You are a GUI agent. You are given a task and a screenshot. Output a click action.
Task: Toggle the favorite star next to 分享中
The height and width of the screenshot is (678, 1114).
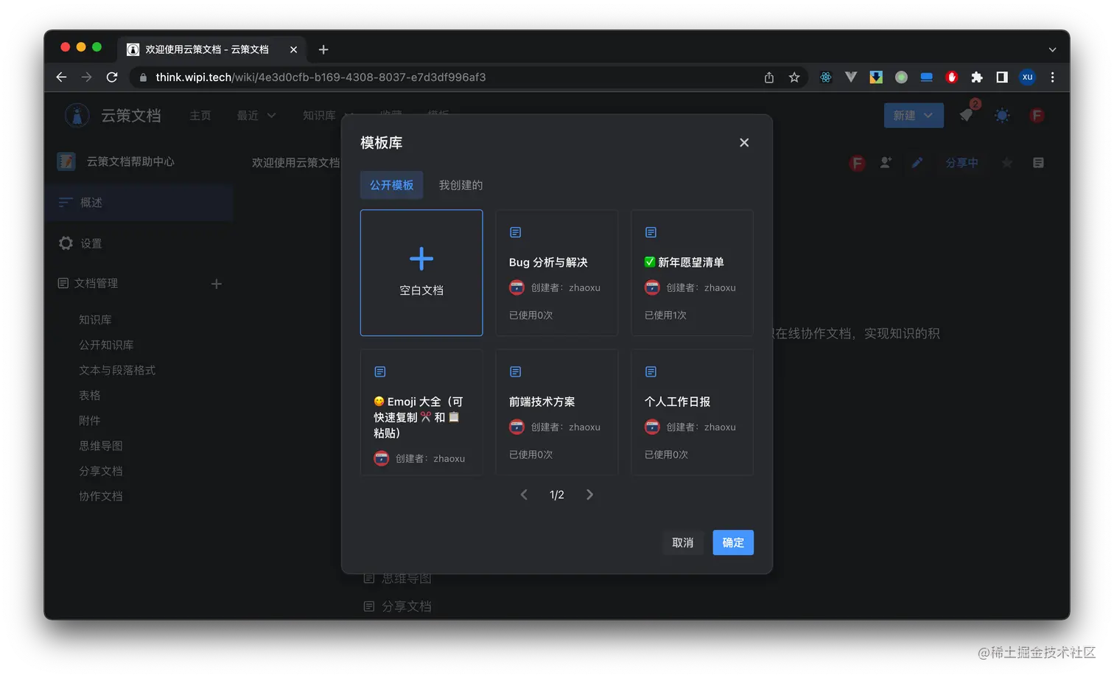point(1006,163)
